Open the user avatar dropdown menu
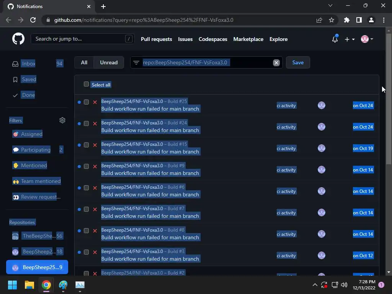 [x=367, y=39]
